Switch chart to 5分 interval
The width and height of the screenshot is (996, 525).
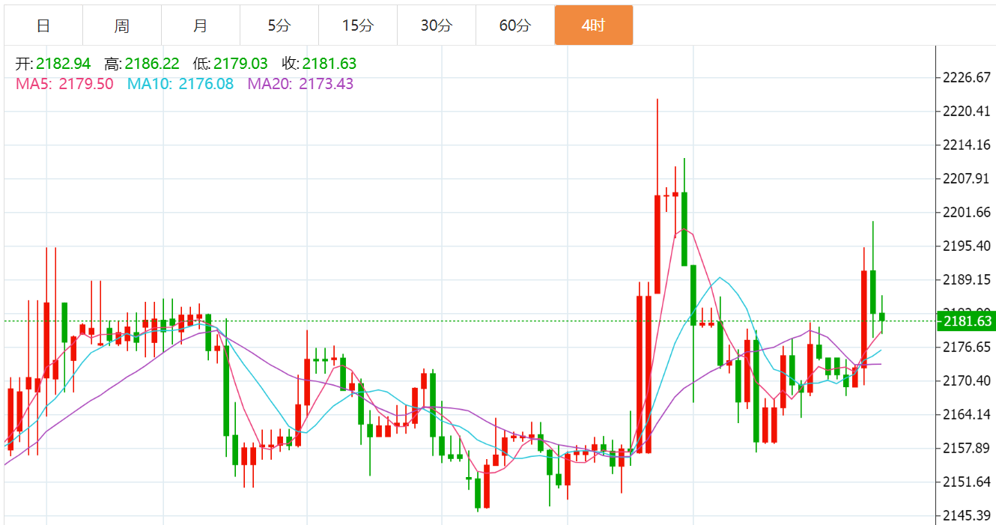click(279, 25)
